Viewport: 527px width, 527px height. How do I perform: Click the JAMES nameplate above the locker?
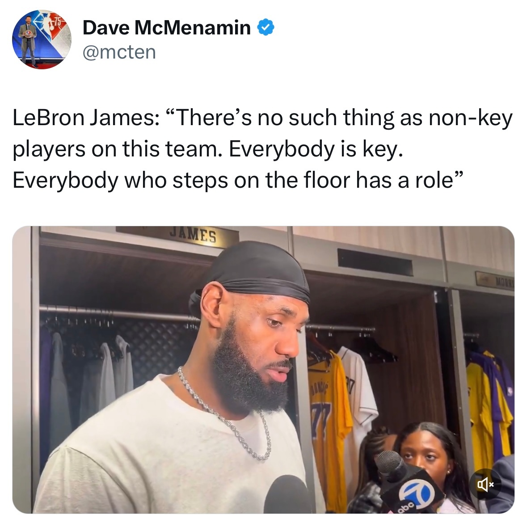(193, 235)
